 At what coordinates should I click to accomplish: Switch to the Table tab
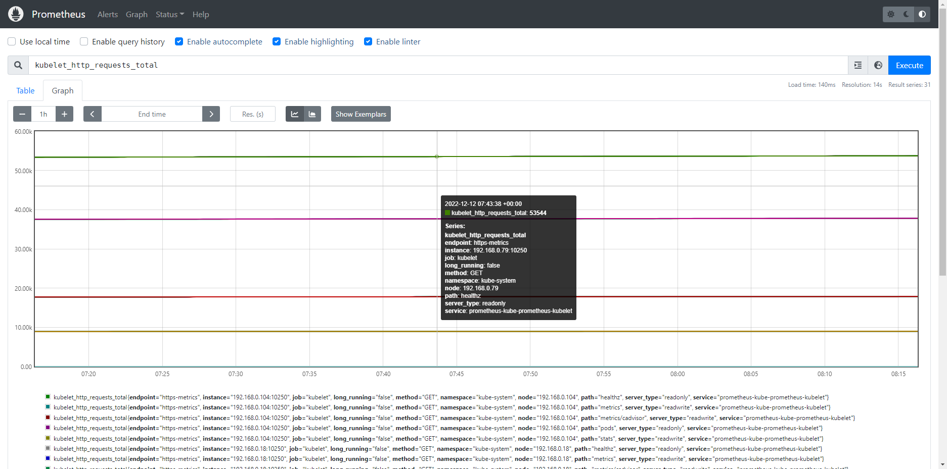(25, 90)
